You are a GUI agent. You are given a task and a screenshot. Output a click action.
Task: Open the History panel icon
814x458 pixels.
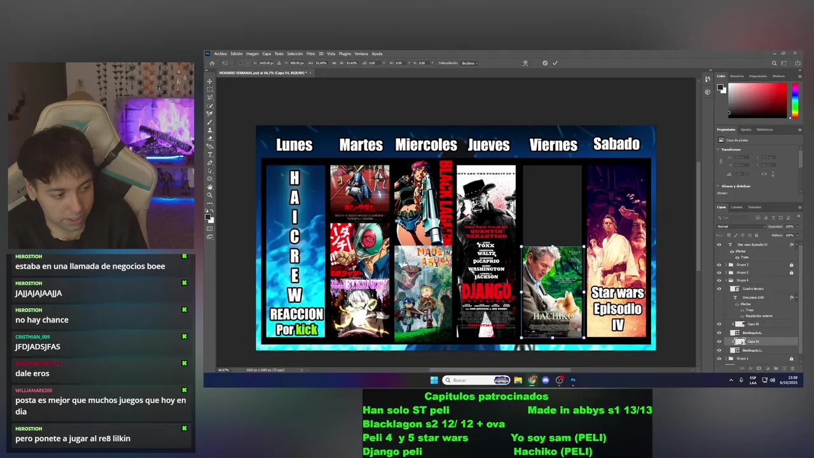click(708, 80)
